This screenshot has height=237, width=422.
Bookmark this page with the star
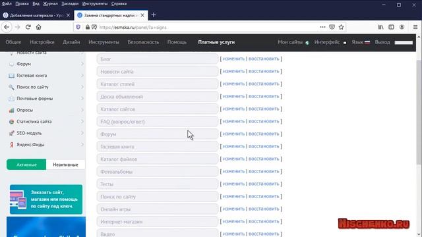coord(342,27)
